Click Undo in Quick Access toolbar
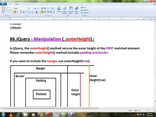Viewport: 156px width, 117px height. (8, 1)
